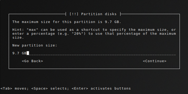Click the "max" shortcut word in the hint
The height and width of the screenshot is (94, 188).
point(32,30)
